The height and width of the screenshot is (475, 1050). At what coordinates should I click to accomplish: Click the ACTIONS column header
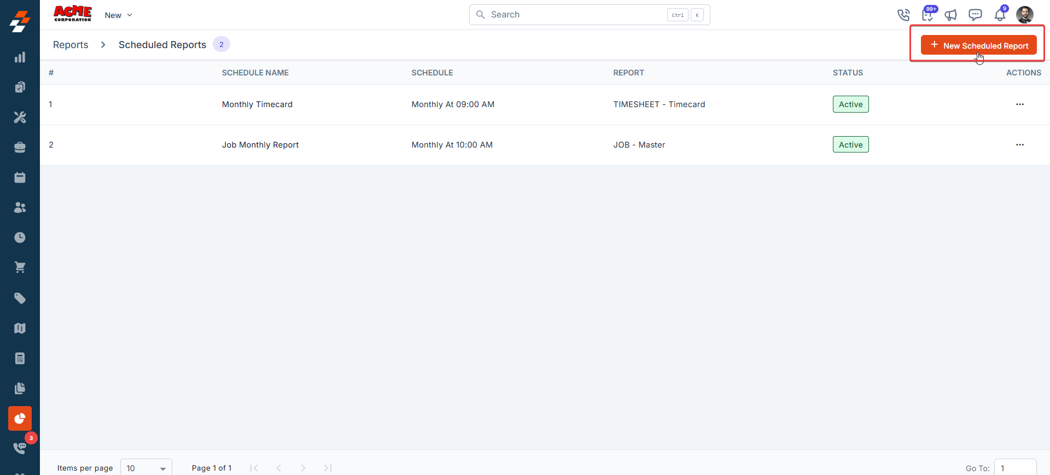1024,73
